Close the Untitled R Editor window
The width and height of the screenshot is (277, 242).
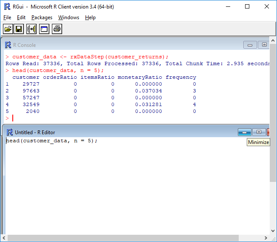[268, 132]
